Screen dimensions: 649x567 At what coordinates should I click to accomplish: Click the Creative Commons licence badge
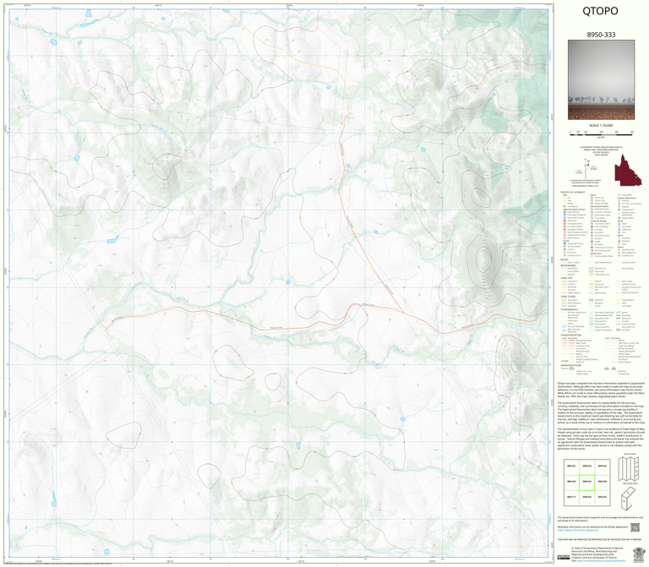(x=563, y=558)
